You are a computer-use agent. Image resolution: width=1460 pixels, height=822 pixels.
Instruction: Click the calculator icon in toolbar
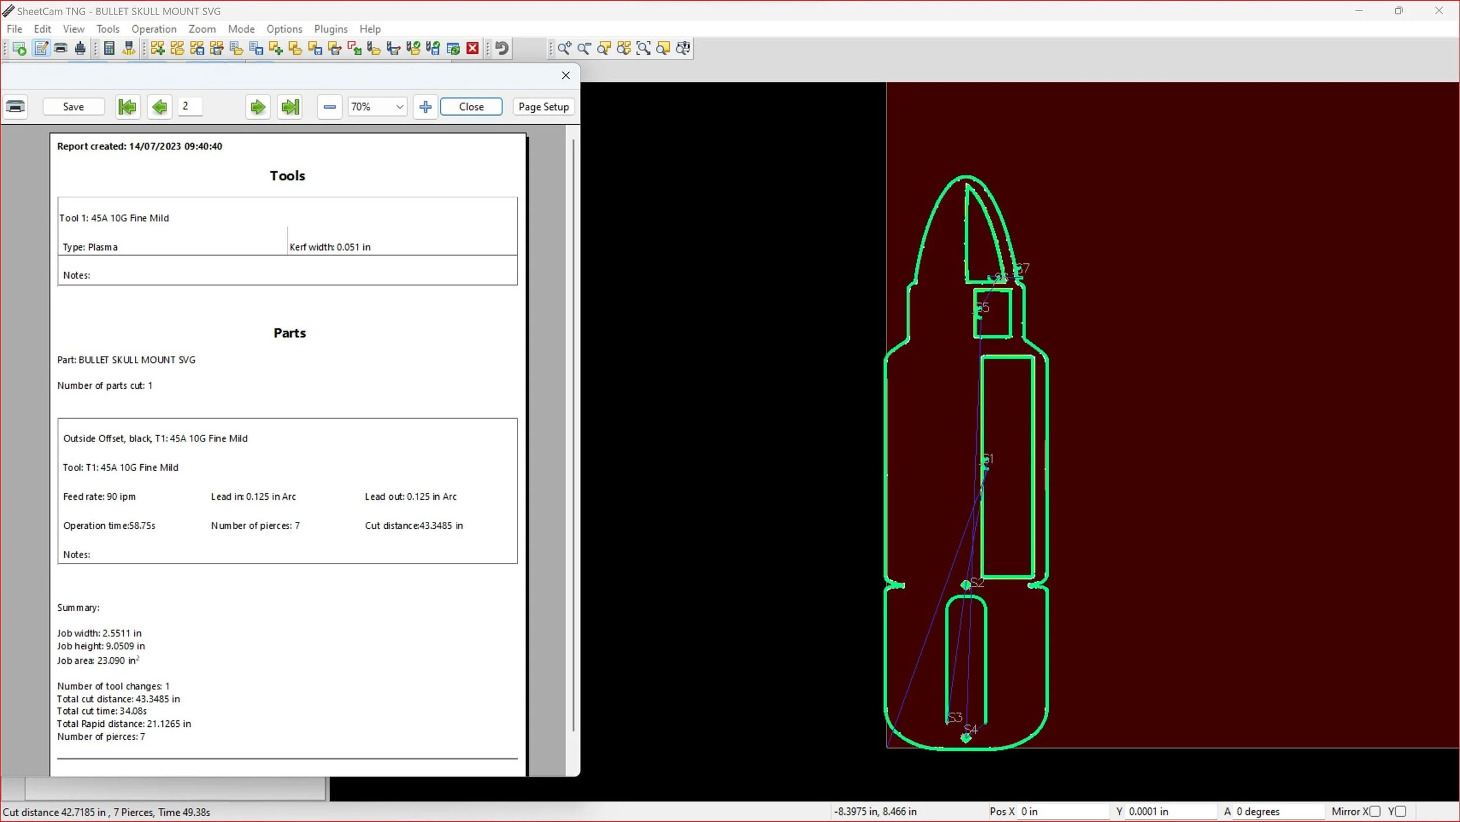coord(109,48)
